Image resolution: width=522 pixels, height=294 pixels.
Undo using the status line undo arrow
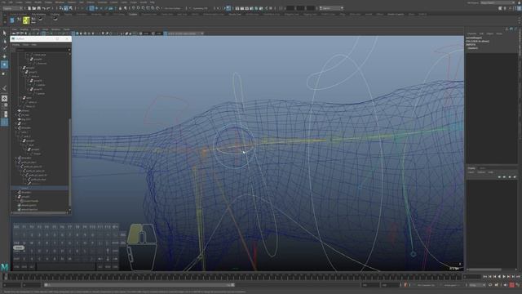43,8
